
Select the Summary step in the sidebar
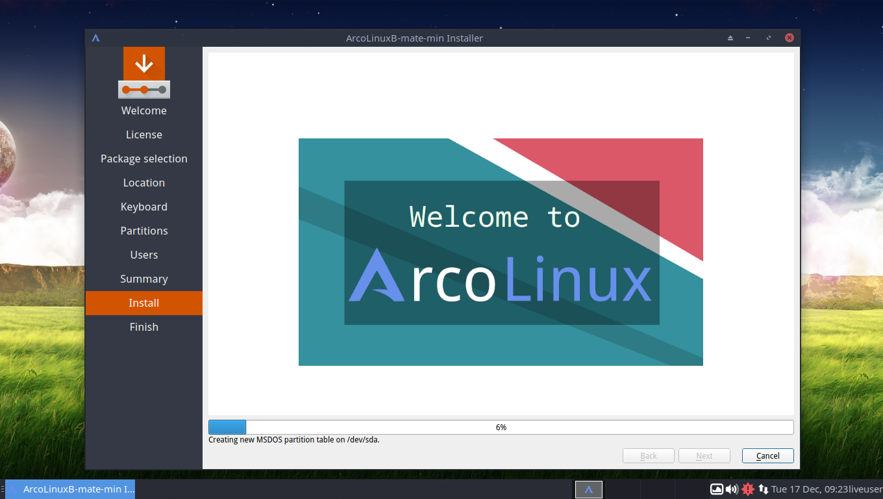click(x=144, y=279)
